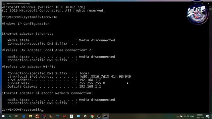This screenshot has width=212, height=119.
Task: Open File Explorer from taskbar
Action: click(30, 116)
